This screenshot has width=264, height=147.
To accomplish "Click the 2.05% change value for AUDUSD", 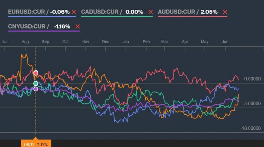I will tap(209, 12).
